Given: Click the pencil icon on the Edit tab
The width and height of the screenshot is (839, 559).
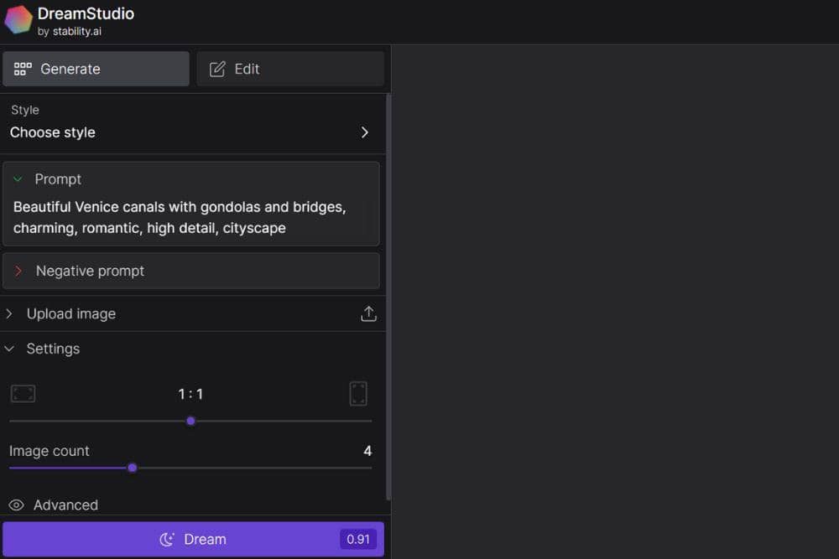Looking at the screenshot, I should click(x=216, y=69).
